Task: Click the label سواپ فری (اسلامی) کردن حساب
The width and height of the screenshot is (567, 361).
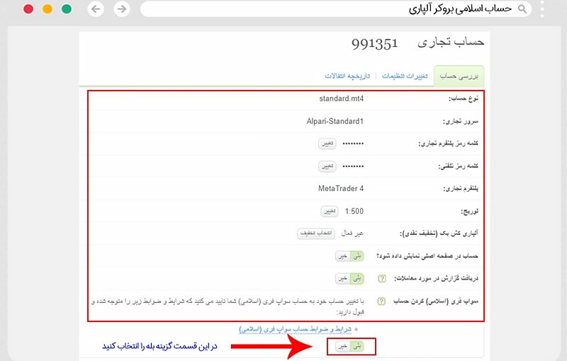Action: (x=436, y=301)
